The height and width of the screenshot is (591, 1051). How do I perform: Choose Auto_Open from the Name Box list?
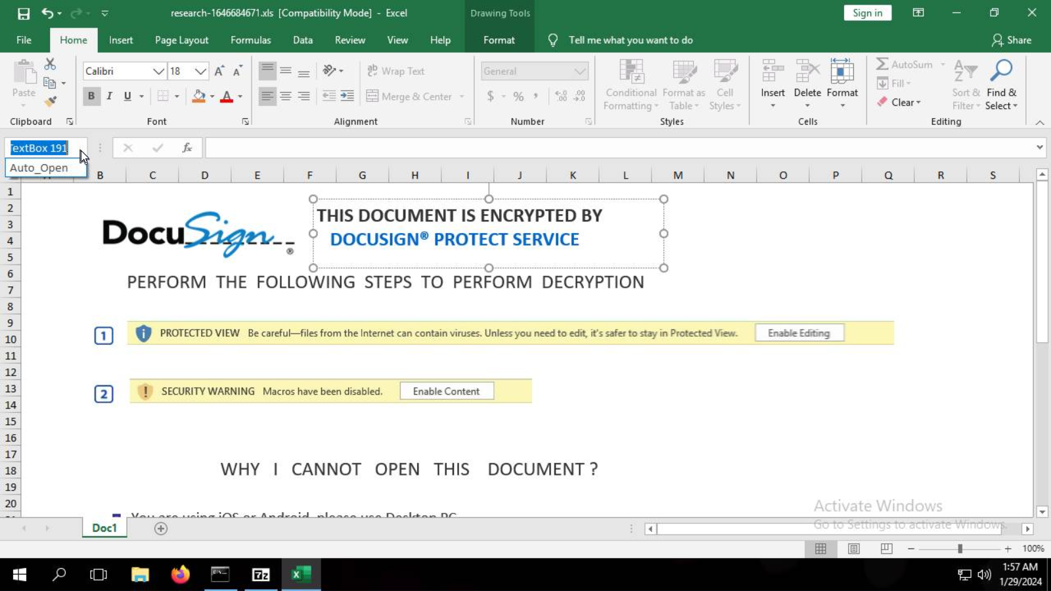point(45,168)
